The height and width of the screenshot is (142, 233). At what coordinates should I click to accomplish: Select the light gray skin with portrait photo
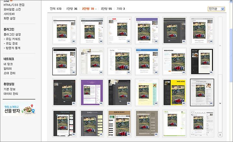[x=202, y=92]
